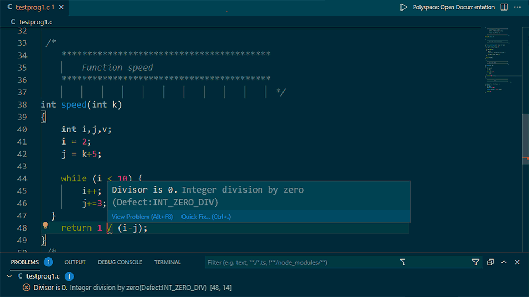This screenshot has width=529, height=297.
Task: Open the editor More Actions ellipsis menu
Action: pos(518,7)
